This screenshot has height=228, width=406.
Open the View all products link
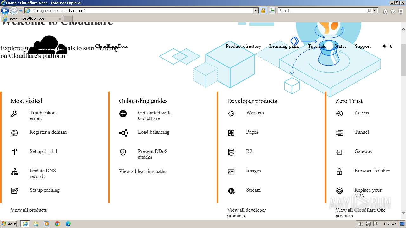pos(29,210)
